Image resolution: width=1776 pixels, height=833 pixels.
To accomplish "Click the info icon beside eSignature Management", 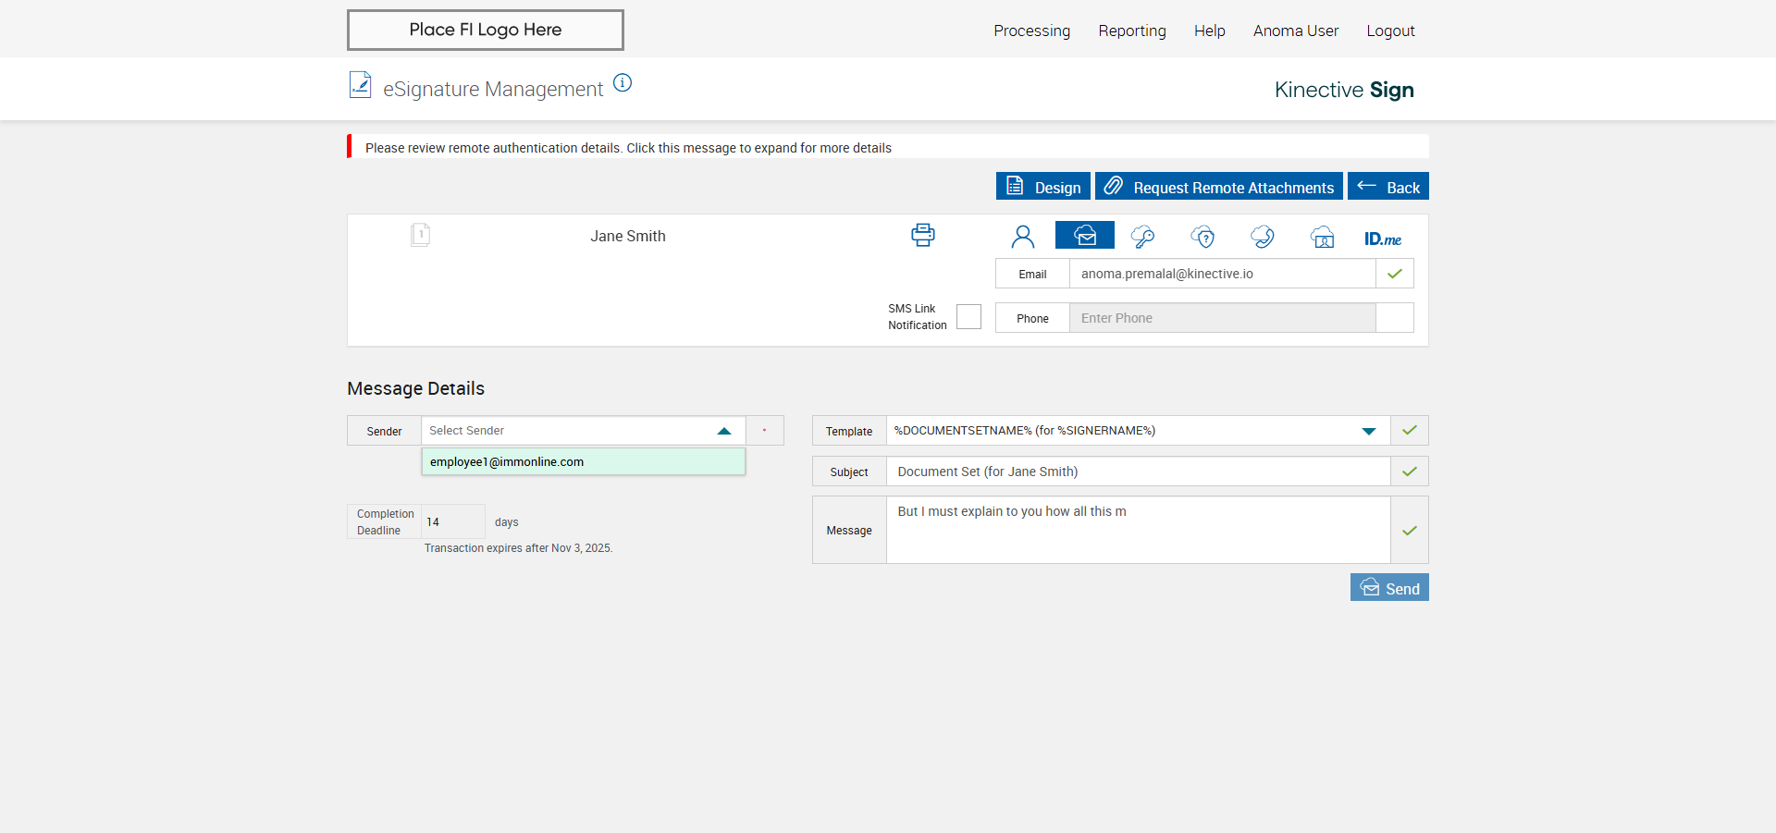I will pos(623,83).
